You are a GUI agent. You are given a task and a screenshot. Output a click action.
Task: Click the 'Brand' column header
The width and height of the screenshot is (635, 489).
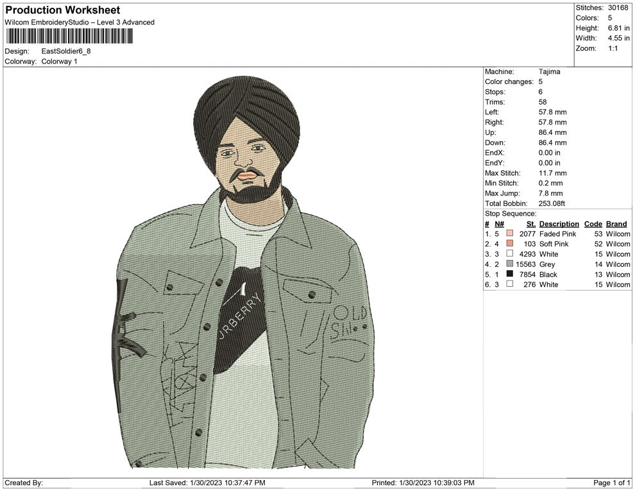pyautogui.click(x=616, y=224)
